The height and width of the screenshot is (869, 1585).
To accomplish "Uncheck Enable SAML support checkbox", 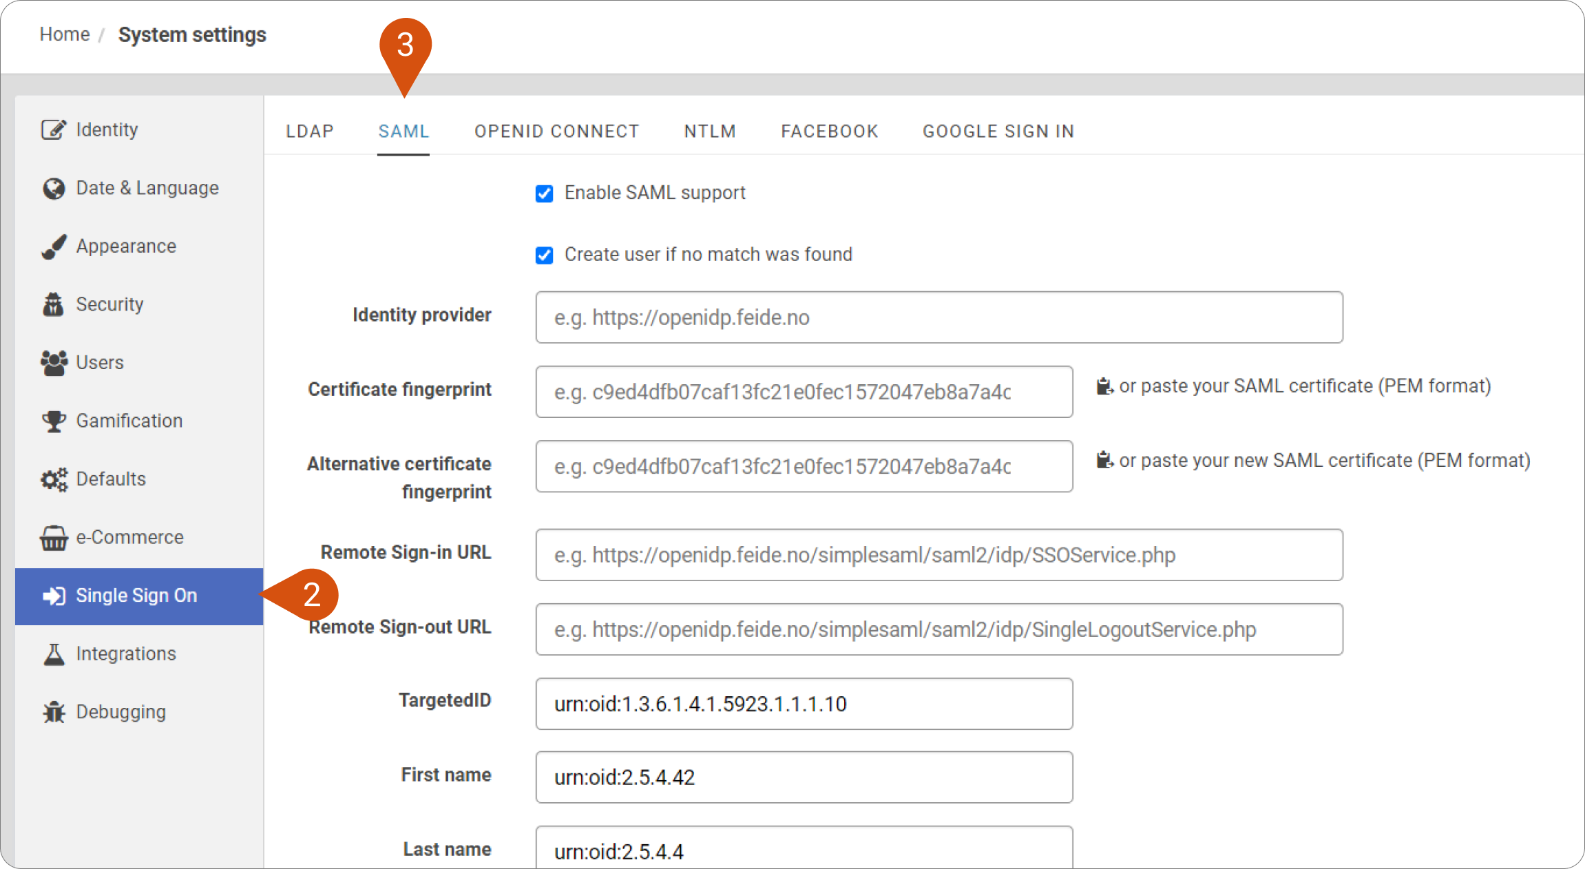I will click(544, 193).
